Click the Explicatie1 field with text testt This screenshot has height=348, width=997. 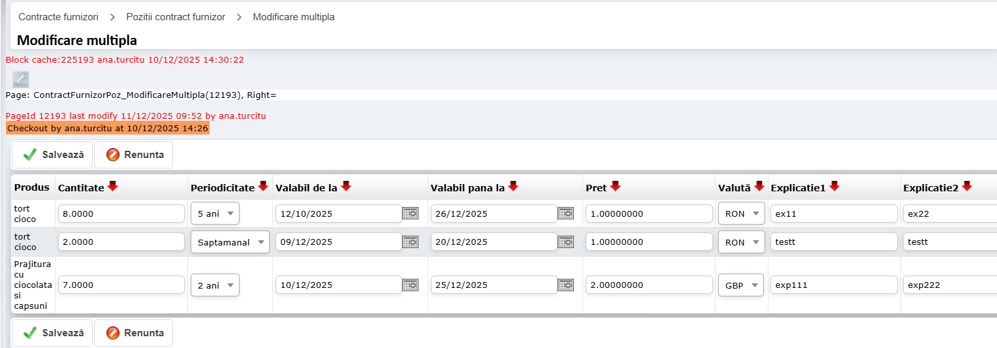point(833,242)
